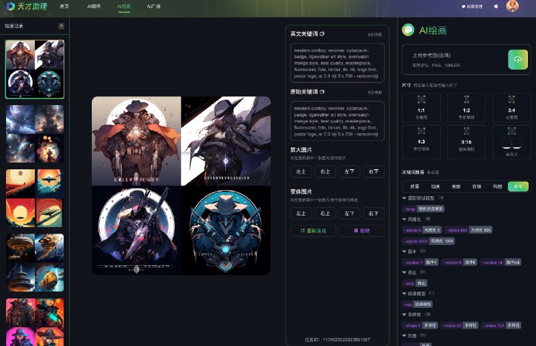536x346 pixels.
Task: Click the green upload reference image button
Action: pyautogui.click(x=518, y=60)
